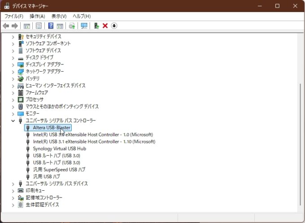The width and height of the screenshot is (305, 223).
Task: Maximize the Device Manager window
Action: [277, 6]
